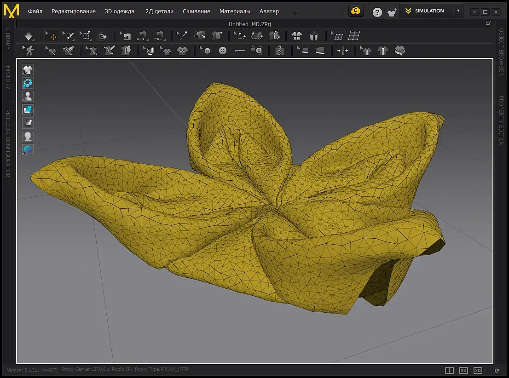The height and width of the screenshot is (378, 509).
Task: Switch to the 2D window layout button
Action: pos(478,370)
